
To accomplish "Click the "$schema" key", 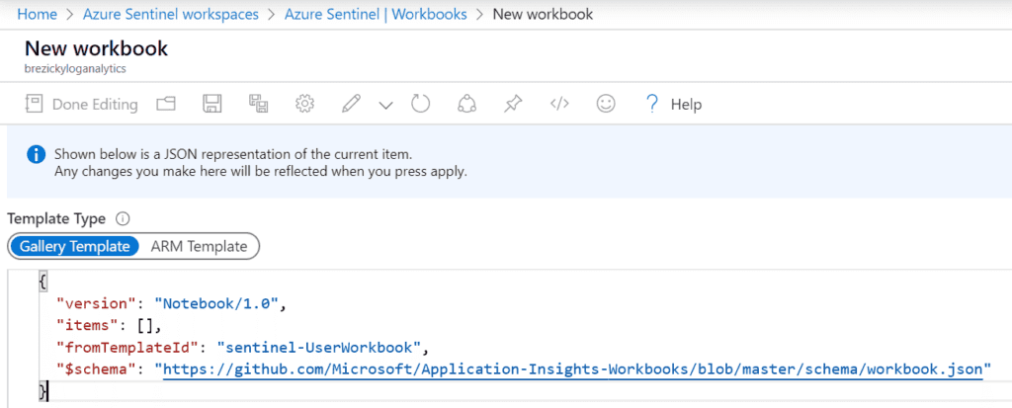I will coord(96,369).
